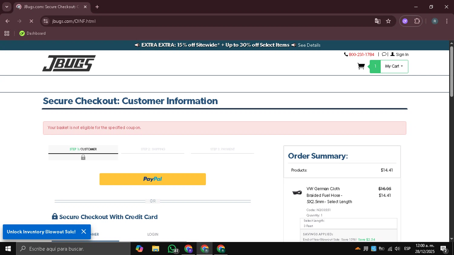Viewport: 454px width, 255px height.
Task: Select the Step 2: Shipping tab
Action: point(153,149)
